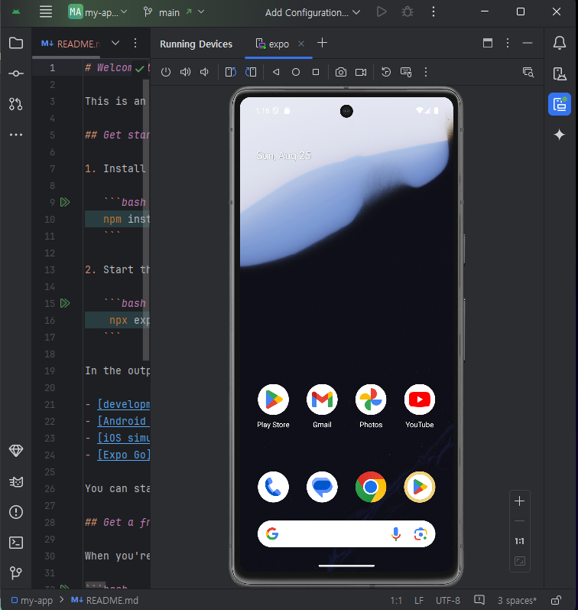Toggle the Running Devices tool window button
578x610 pixels.
coord(560,104)
